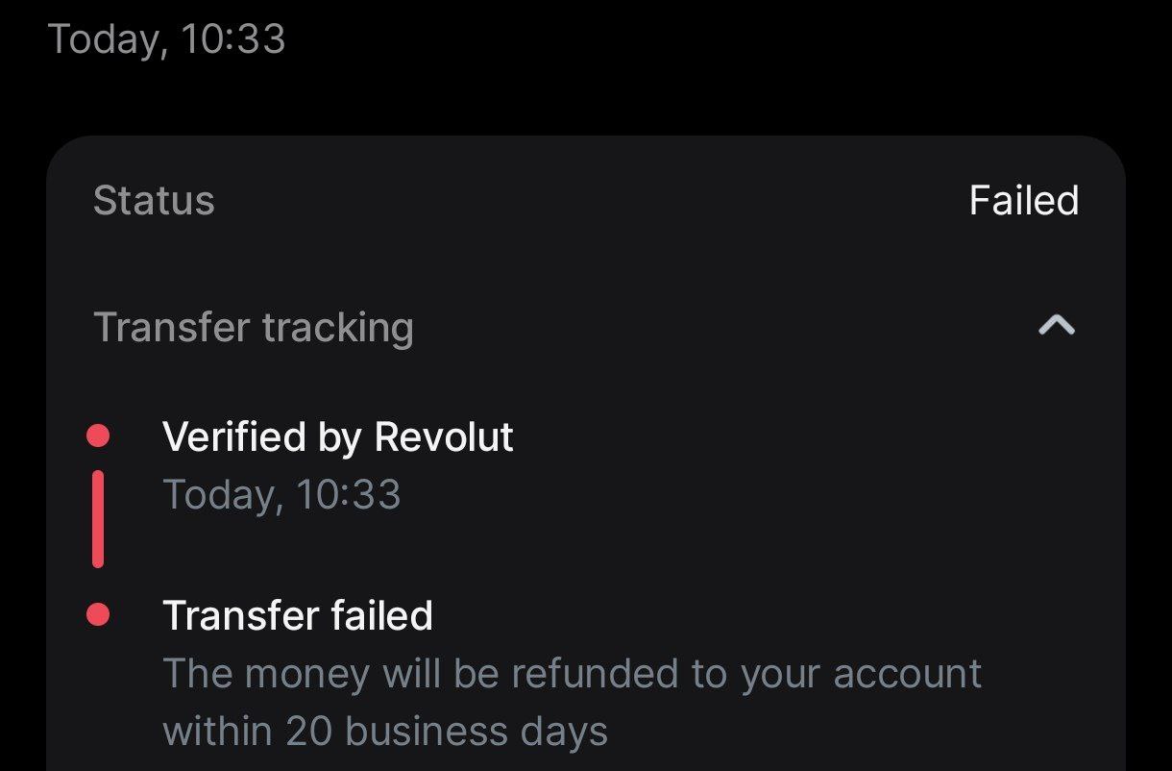
Task: Click the refund message mentioning your account
Action: tap(572, 673)
